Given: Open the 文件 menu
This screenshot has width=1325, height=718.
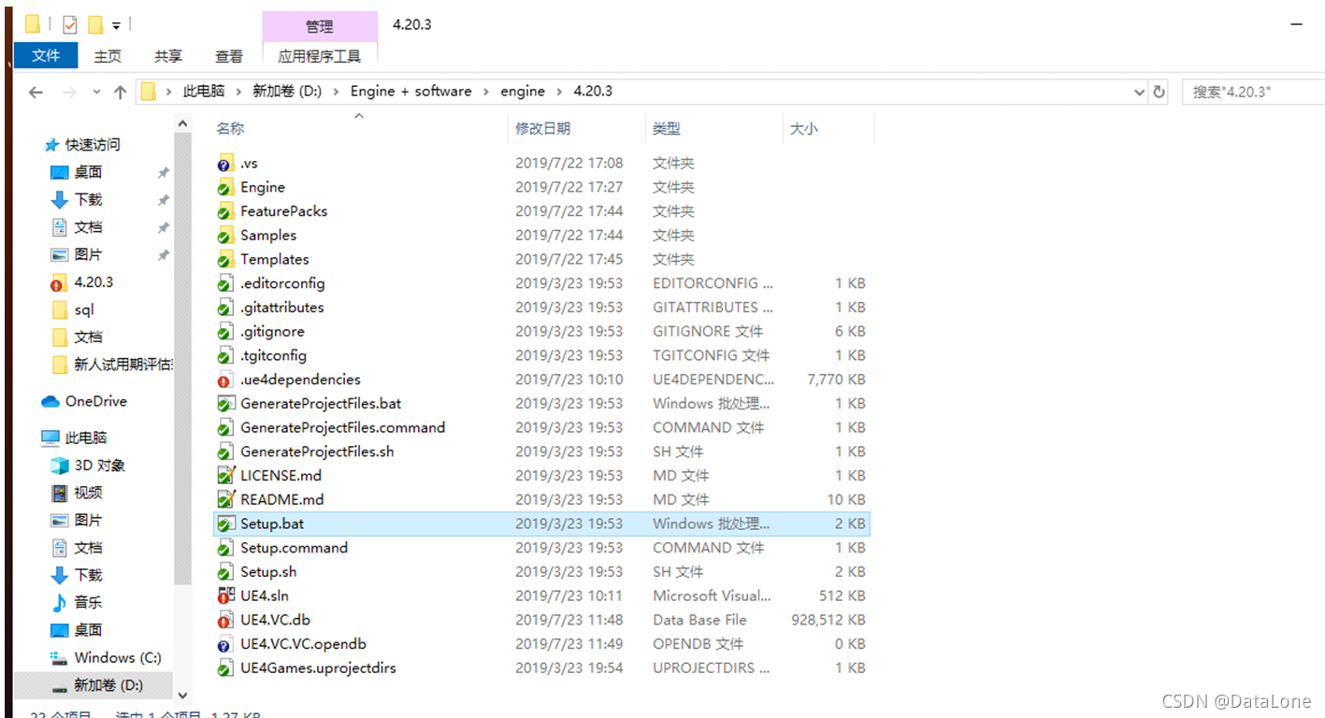Looking at the screenshot, I should click(x=46, y=56).
